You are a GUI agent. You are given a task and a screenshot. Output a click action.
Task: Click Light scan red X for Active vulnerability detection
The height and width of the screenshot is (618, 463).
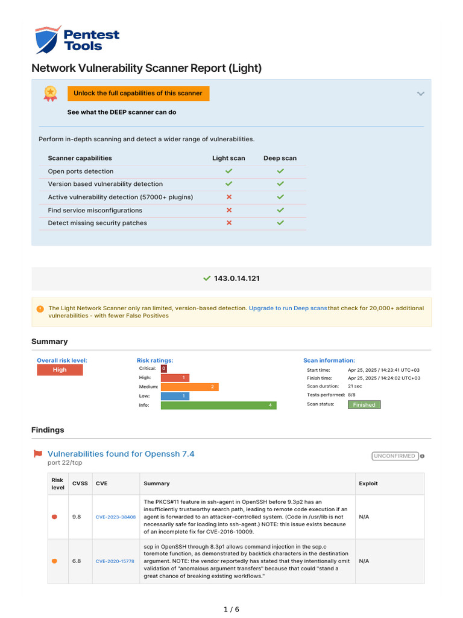pos(228,197)
